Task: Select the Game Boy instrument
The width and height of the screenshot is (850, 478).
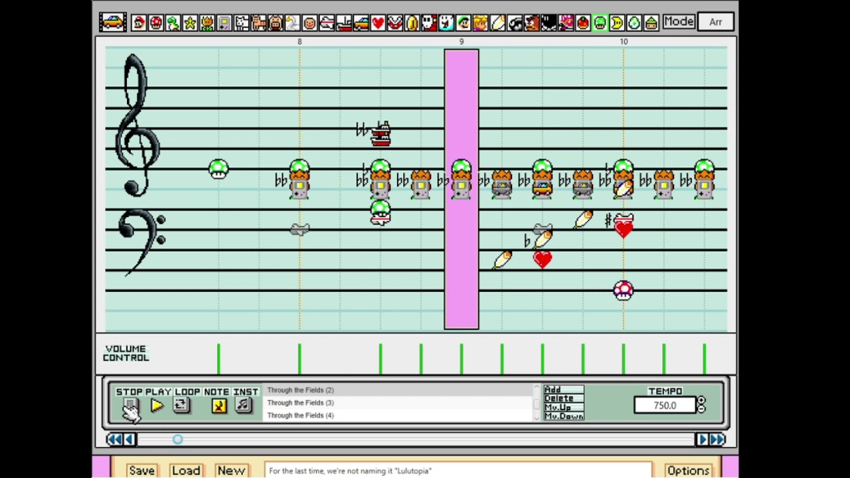Action: point(224,23)
